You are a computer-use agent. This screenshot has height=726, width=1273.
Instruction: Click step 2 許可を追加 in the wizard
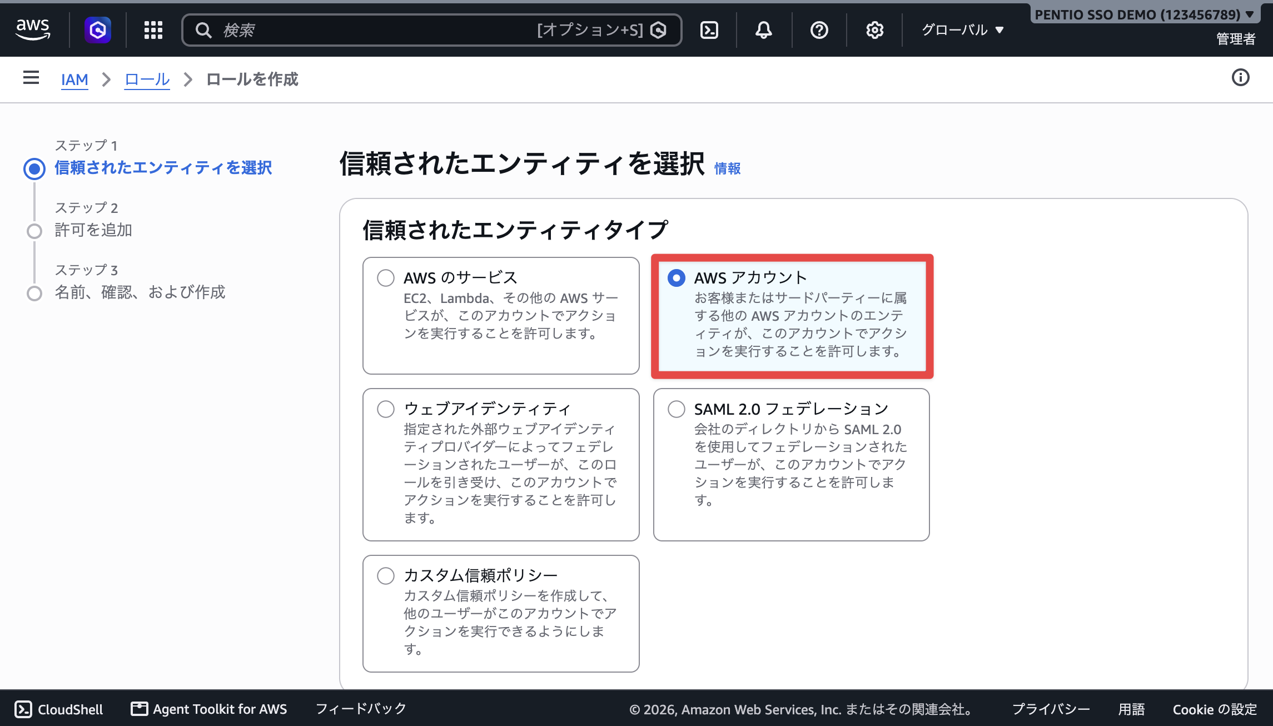93,230
